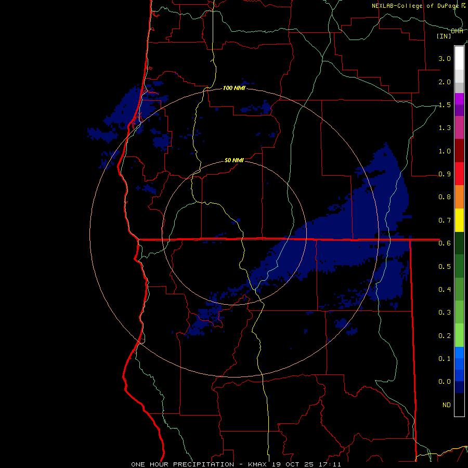Select the dark red legend swatch near 1.0

coord(459,150)
